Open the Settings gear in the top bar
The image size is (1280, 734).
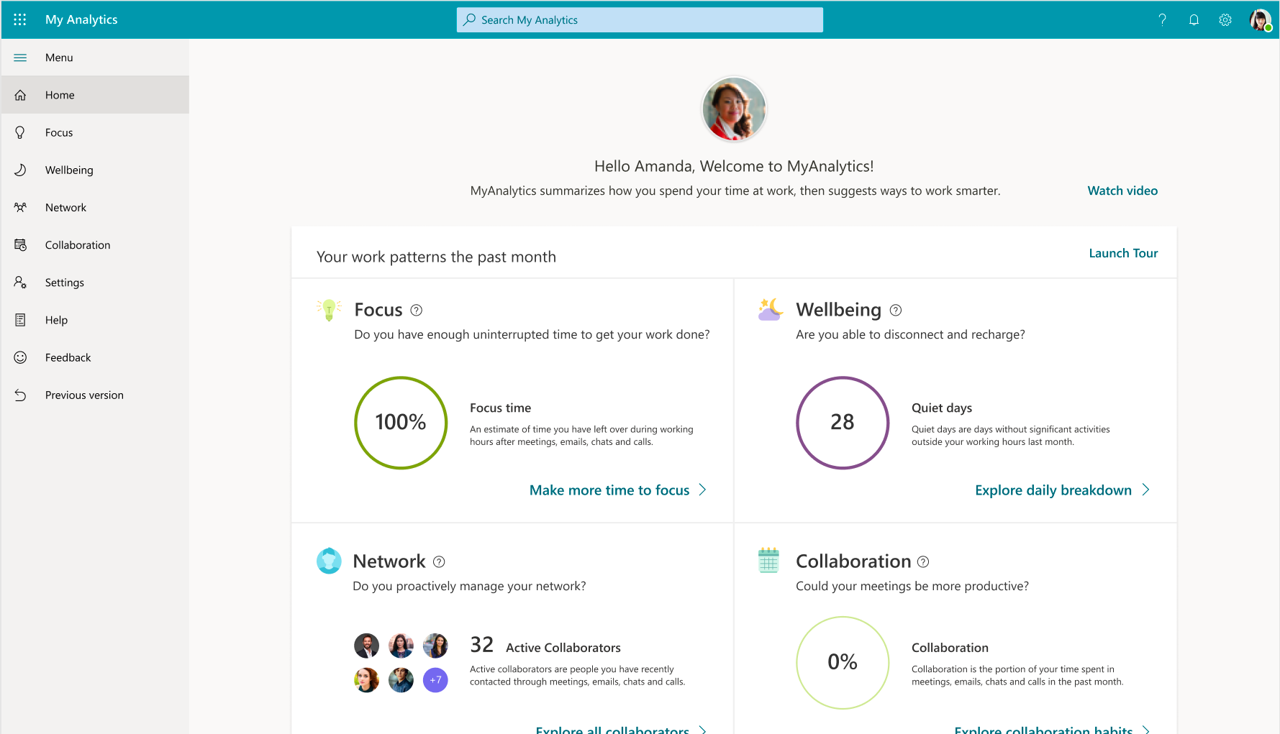1225,19
